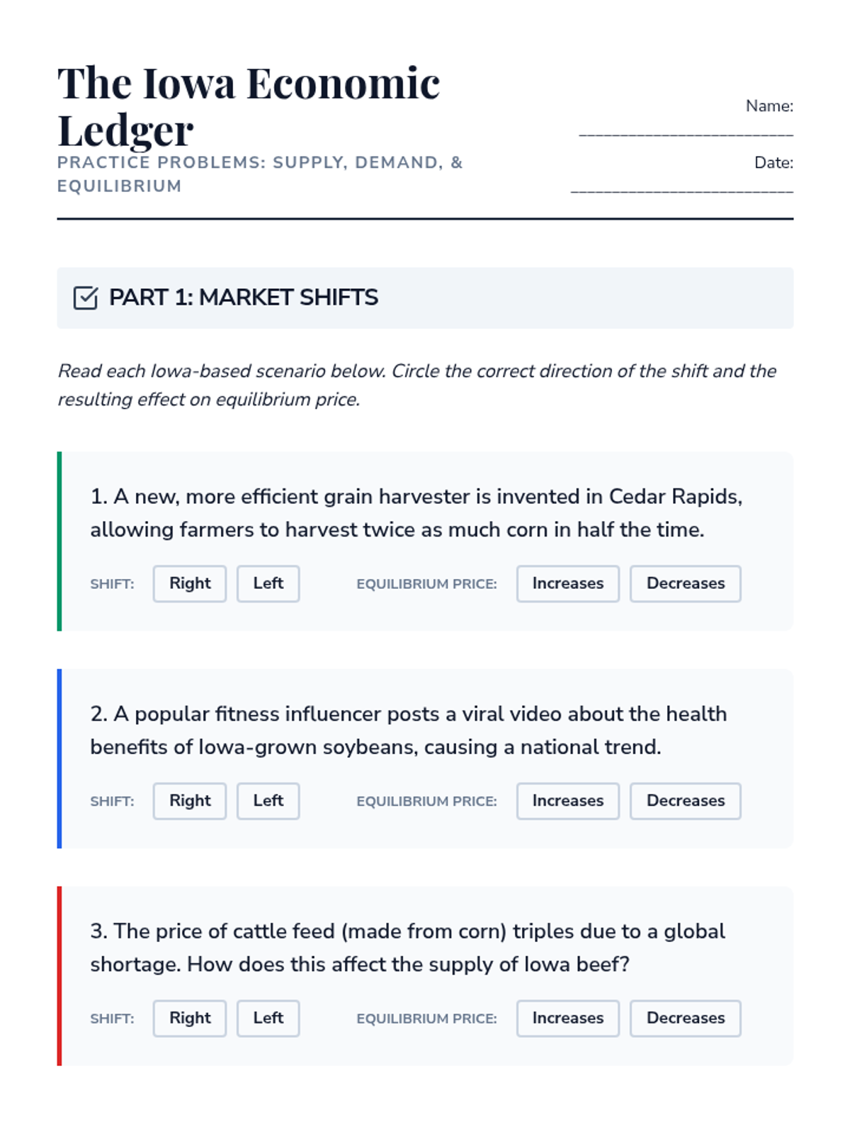Mark Increases for question 2 equilibrium price
Viewport: 850px width, 1134px height.
(x=567, y=801)
